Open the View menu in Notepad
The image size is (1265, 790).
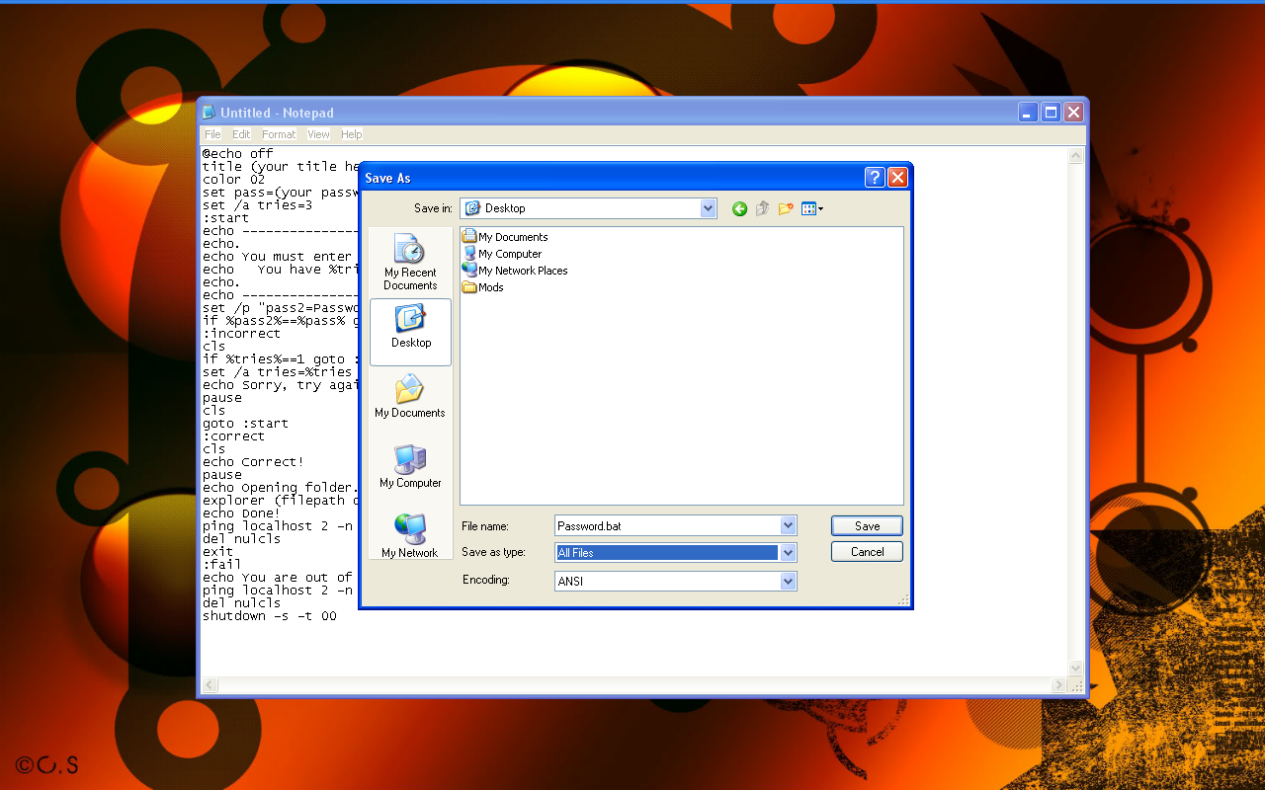point(318,134)
